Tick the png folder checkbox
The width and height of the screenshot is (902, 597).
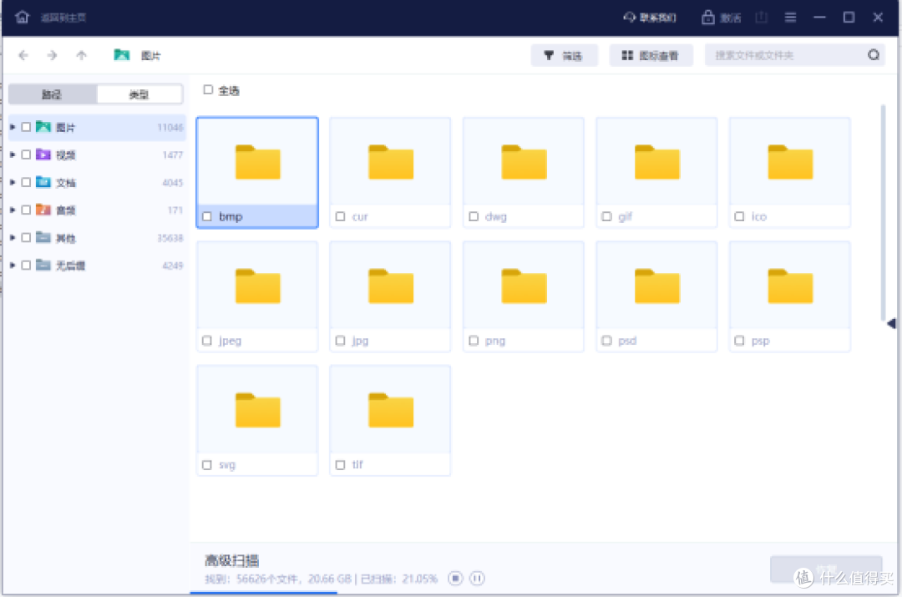pyautogui.click(x=474, y=341)
